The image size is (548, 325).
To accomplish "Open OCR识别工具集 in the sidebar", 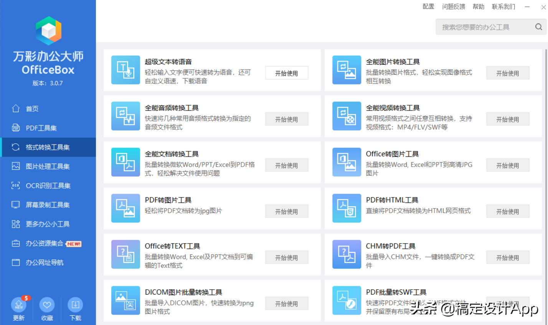I will (48, 186).
